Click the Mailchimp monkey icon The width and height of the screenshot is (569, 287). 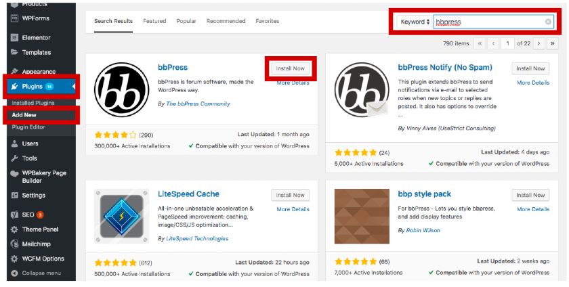14,244
